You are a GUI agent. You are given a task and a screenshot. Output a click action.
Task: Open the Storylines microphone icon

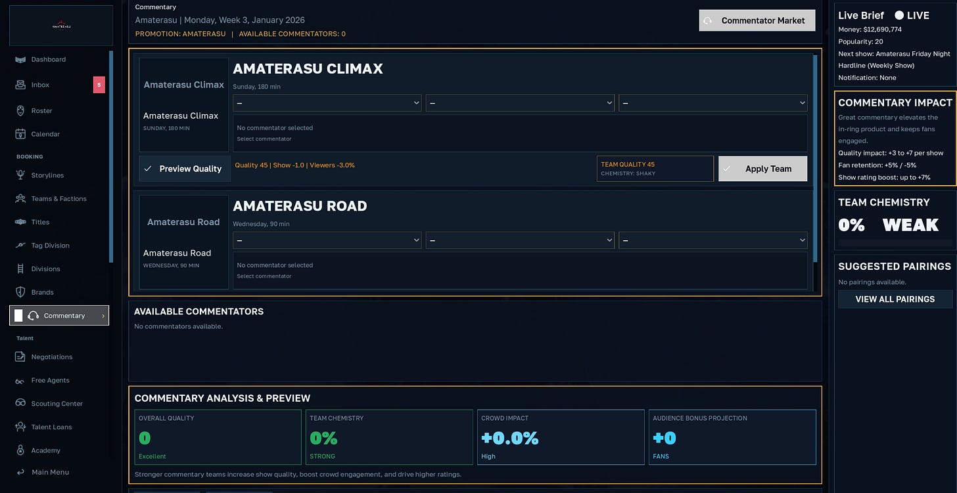[x=20, y=175]
